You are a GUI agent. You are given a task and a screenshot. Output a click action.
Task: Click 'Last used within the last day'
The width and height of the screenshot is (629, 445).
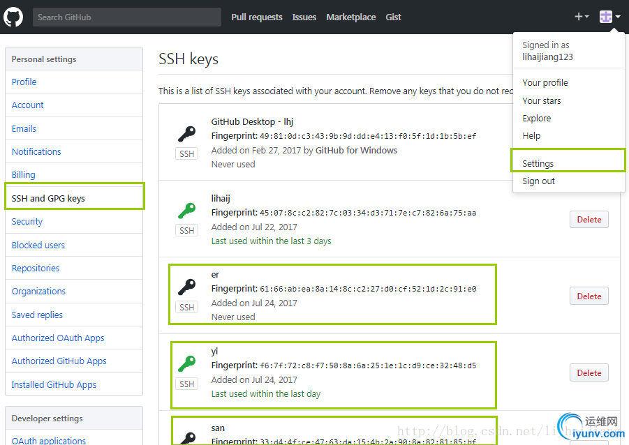[266, 393]
